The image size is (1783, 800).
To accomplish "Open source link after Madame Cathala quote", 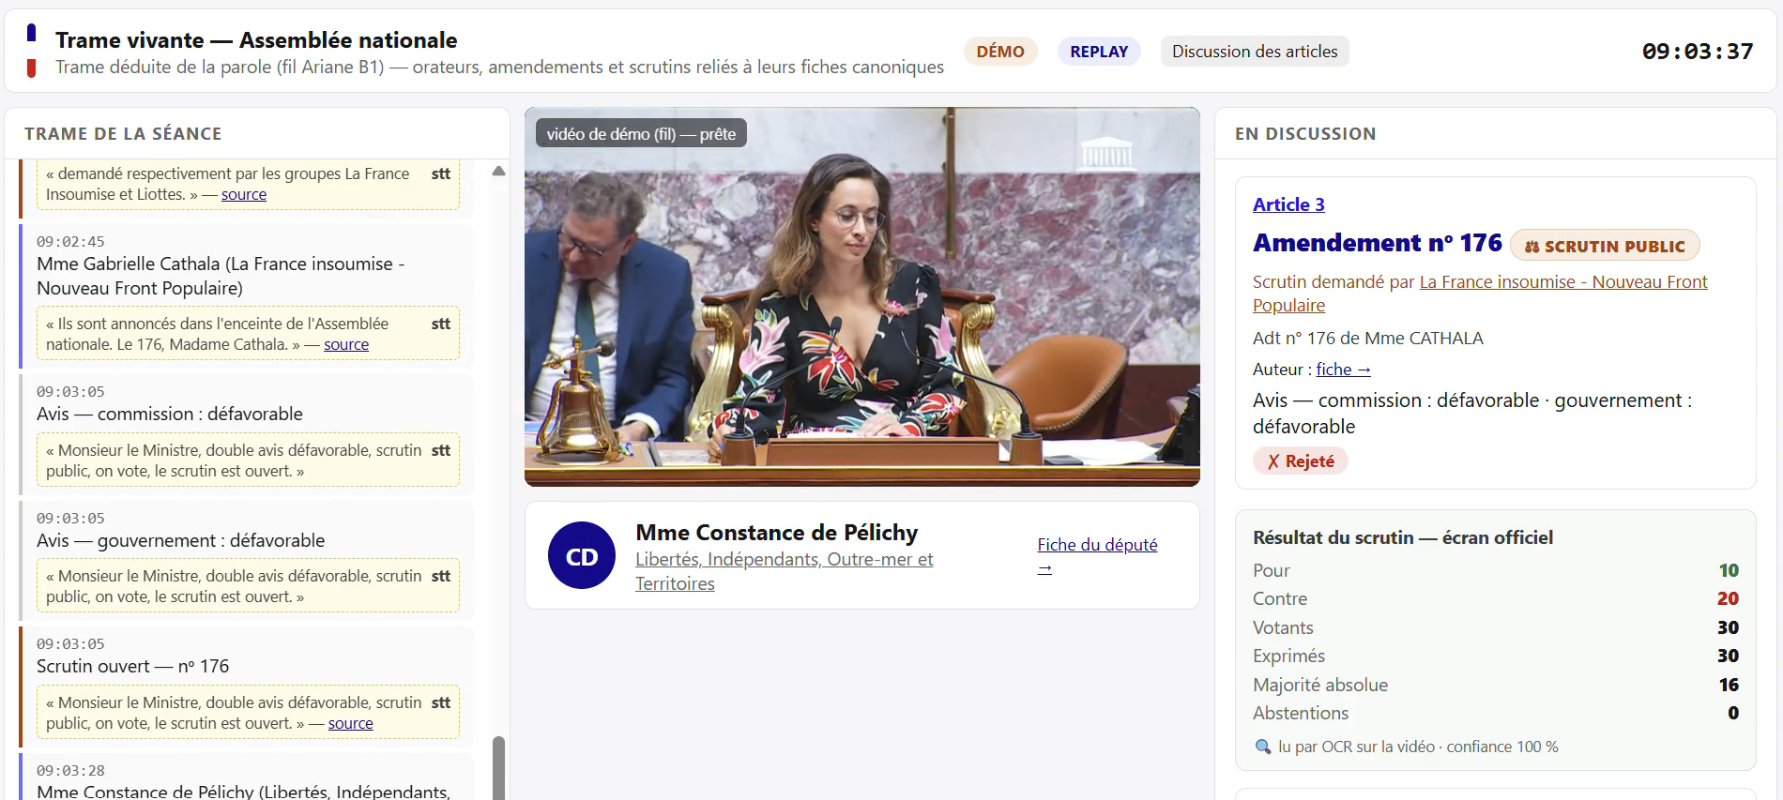I will tap(346, 344).
